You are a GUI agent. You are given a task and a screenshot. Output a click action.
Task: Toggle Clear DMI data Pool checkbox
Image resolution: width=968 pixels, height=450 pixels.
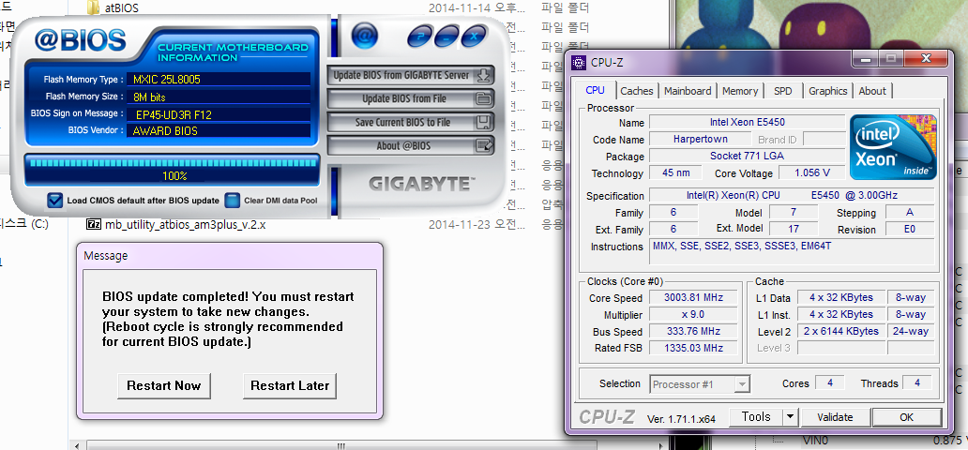click(x=232, y=200)
